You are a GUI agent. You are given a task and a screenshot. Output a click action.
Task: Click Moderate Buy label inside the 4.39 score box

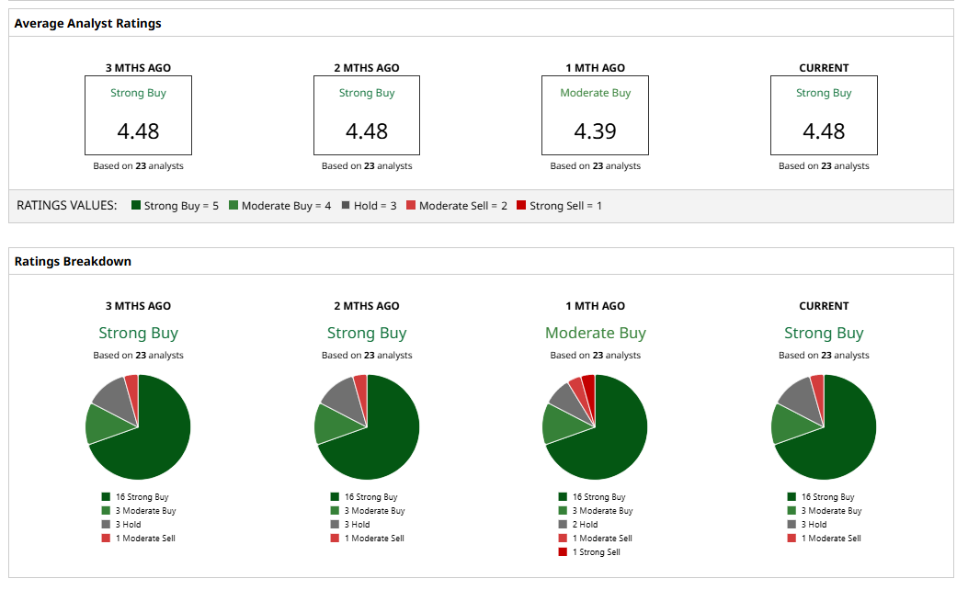595,93
